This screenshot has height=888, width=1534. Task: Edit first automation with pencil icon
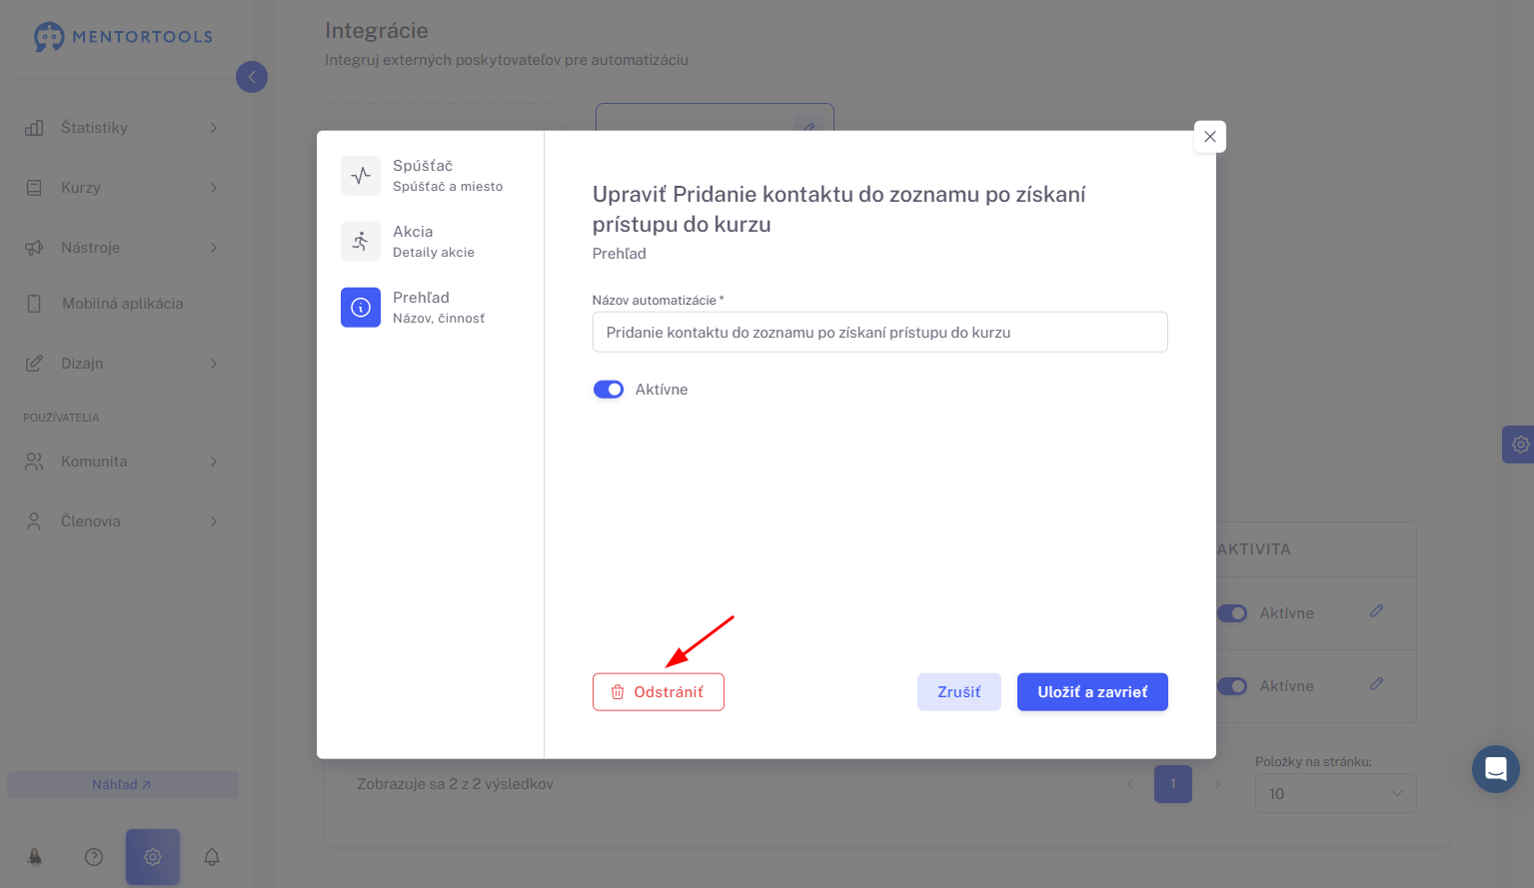(1376, 611)
